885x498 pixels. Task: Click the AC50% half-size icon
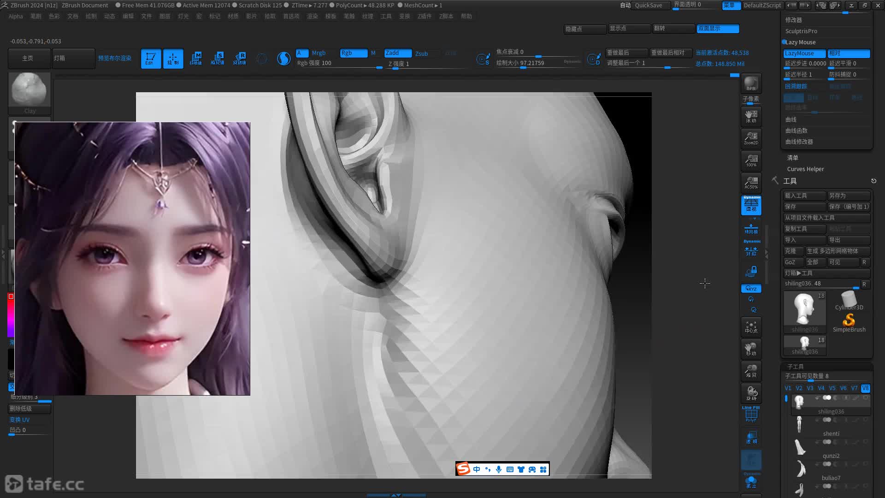tap(751, 183)
